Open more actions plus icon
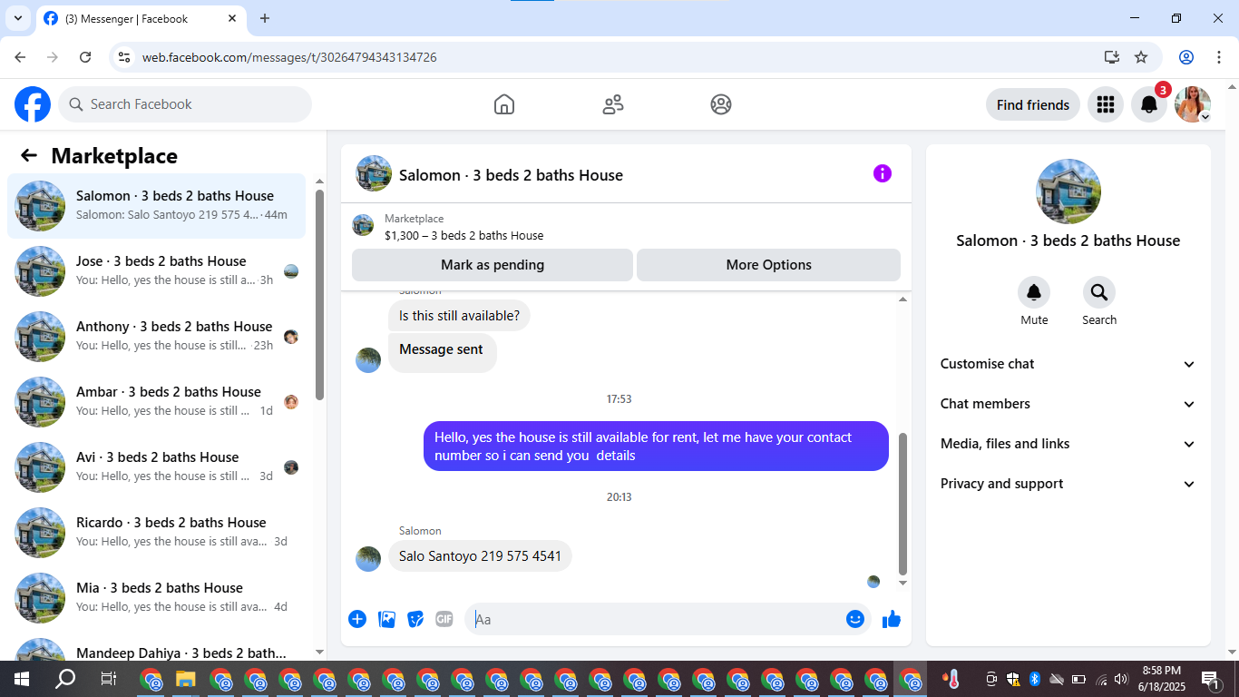This screenshot has height=697, width=1239. [x=357, y=619]
